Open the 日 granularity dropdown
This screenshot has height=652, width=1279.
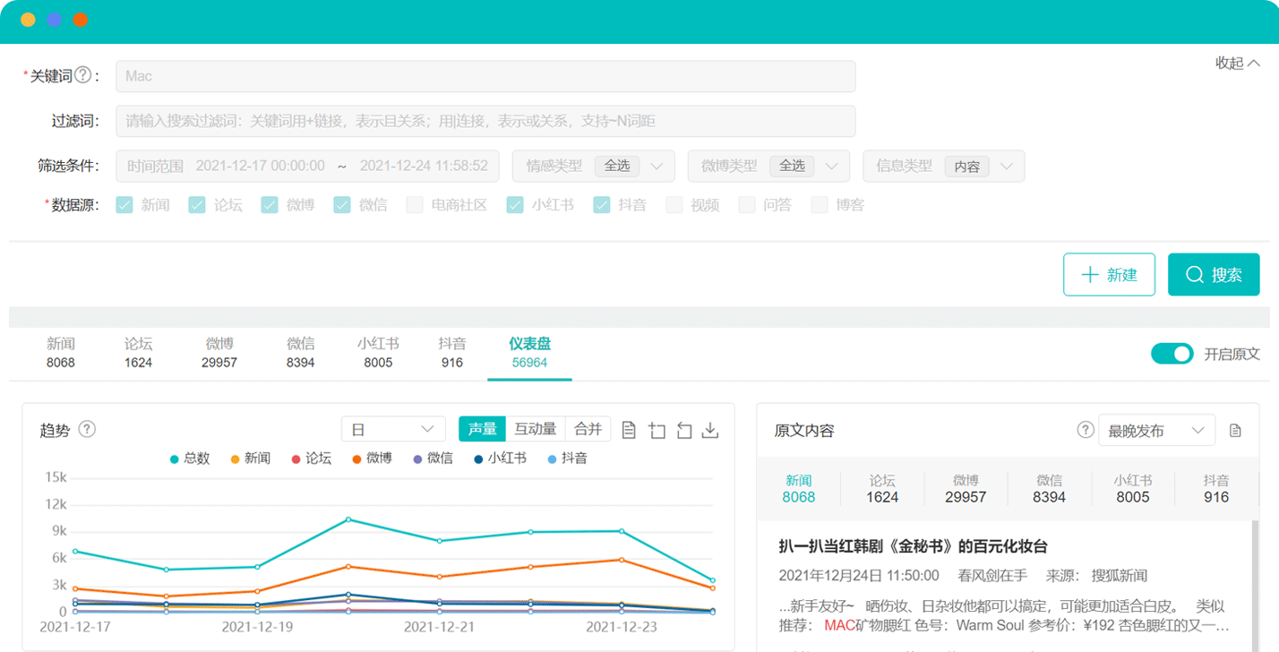point(393,430)
